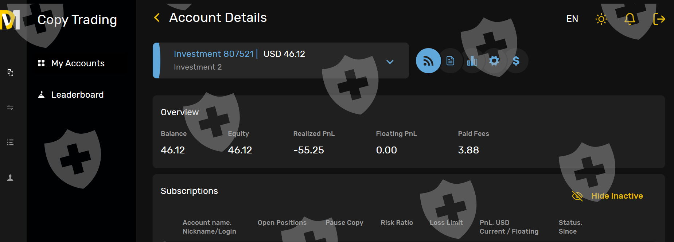Click the subscriptions feed icon button

point(428,61)
